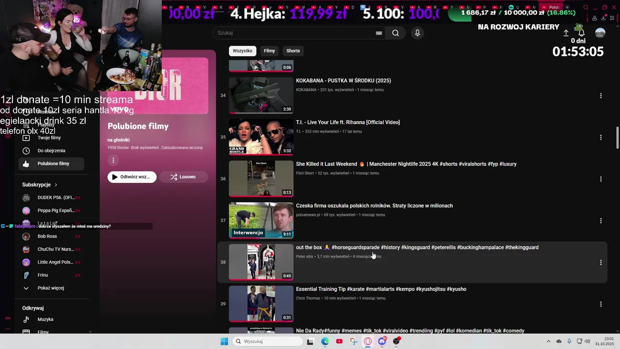This screenshot has width=620, height=349.
Task: Click the create upload icon
Action: pos(566,33)
